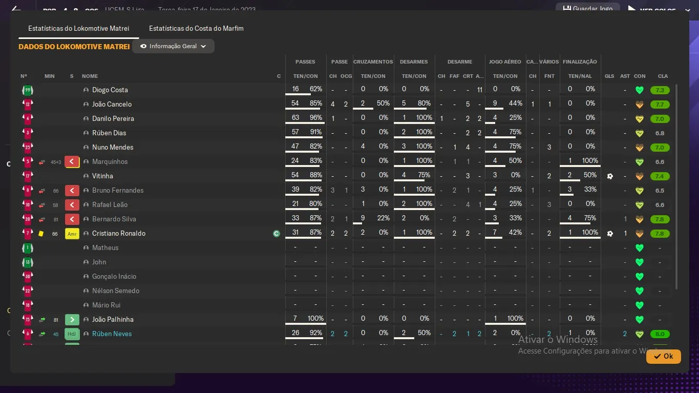Click the FINALIZAÇÃO column group header
The height and width of the screenshot is (393, 699).
[x=580, y=62]
